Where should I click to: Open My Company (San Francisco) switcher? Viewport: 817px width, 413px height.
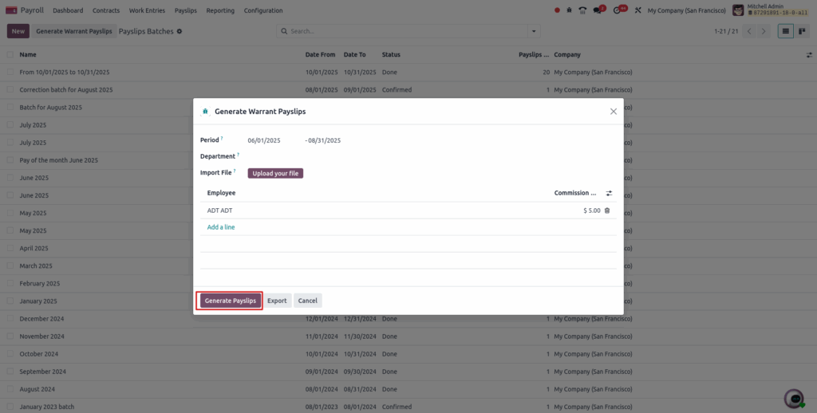coord(687,10)
